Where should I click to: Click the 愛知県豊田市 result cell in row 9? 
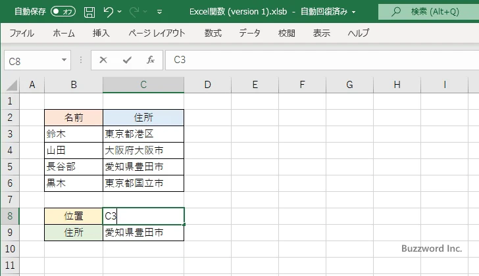point(143,233)
